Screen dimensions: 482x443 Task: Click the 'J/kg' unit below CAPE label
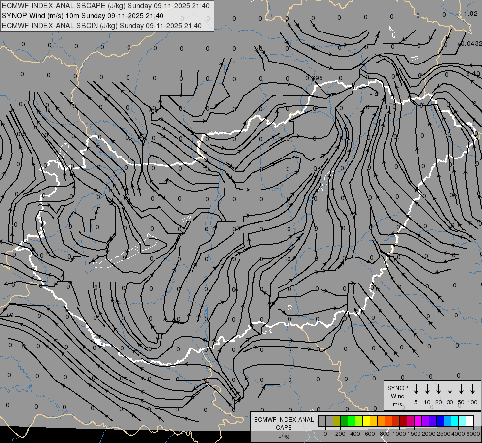pos(284,436)
